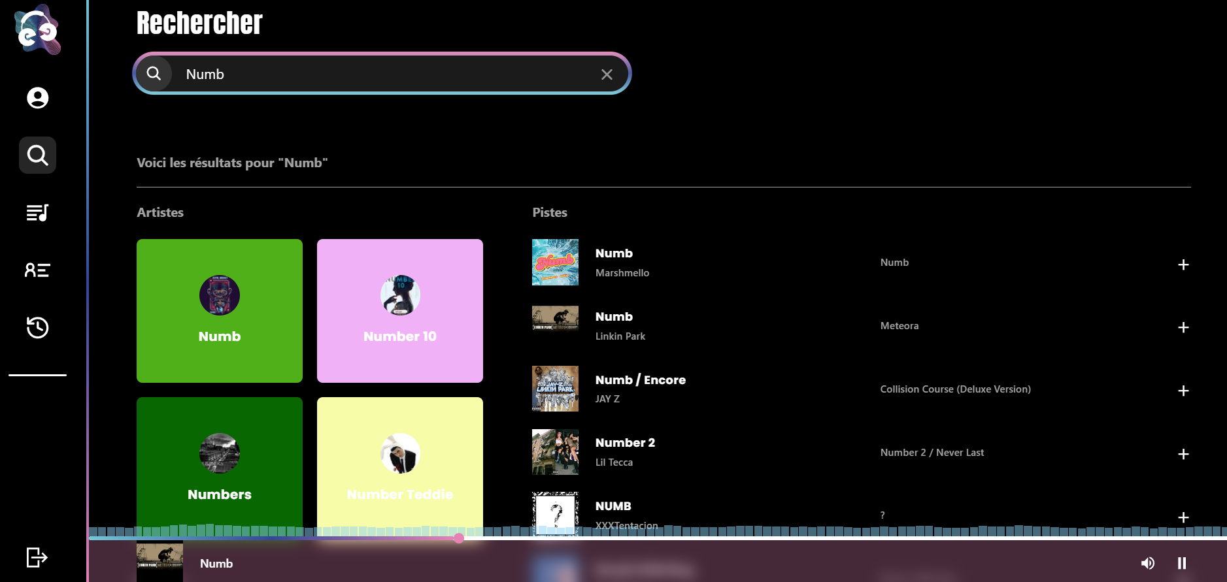Clear the search field with X button
The width and height of the screenshot is (1227, 582).
[x=607, y=74]
